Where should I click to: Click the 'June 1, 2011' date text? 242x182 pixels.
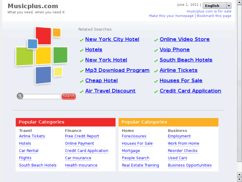[188, 5]
